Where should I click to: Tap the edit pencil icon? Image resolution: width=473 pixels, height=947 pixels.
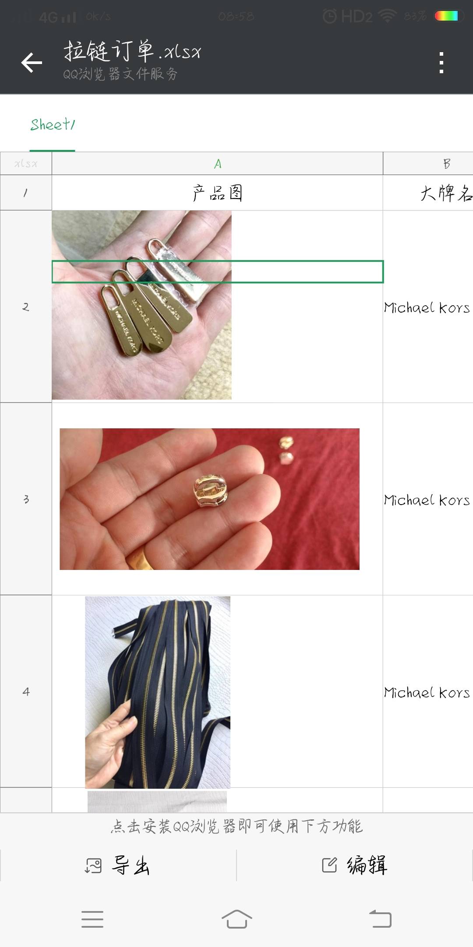pyautogui.click(x=329, y=865)
